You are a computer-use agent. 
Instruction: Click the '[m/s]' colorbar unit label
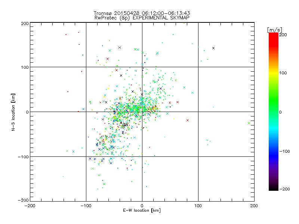(x=275, y=30)
